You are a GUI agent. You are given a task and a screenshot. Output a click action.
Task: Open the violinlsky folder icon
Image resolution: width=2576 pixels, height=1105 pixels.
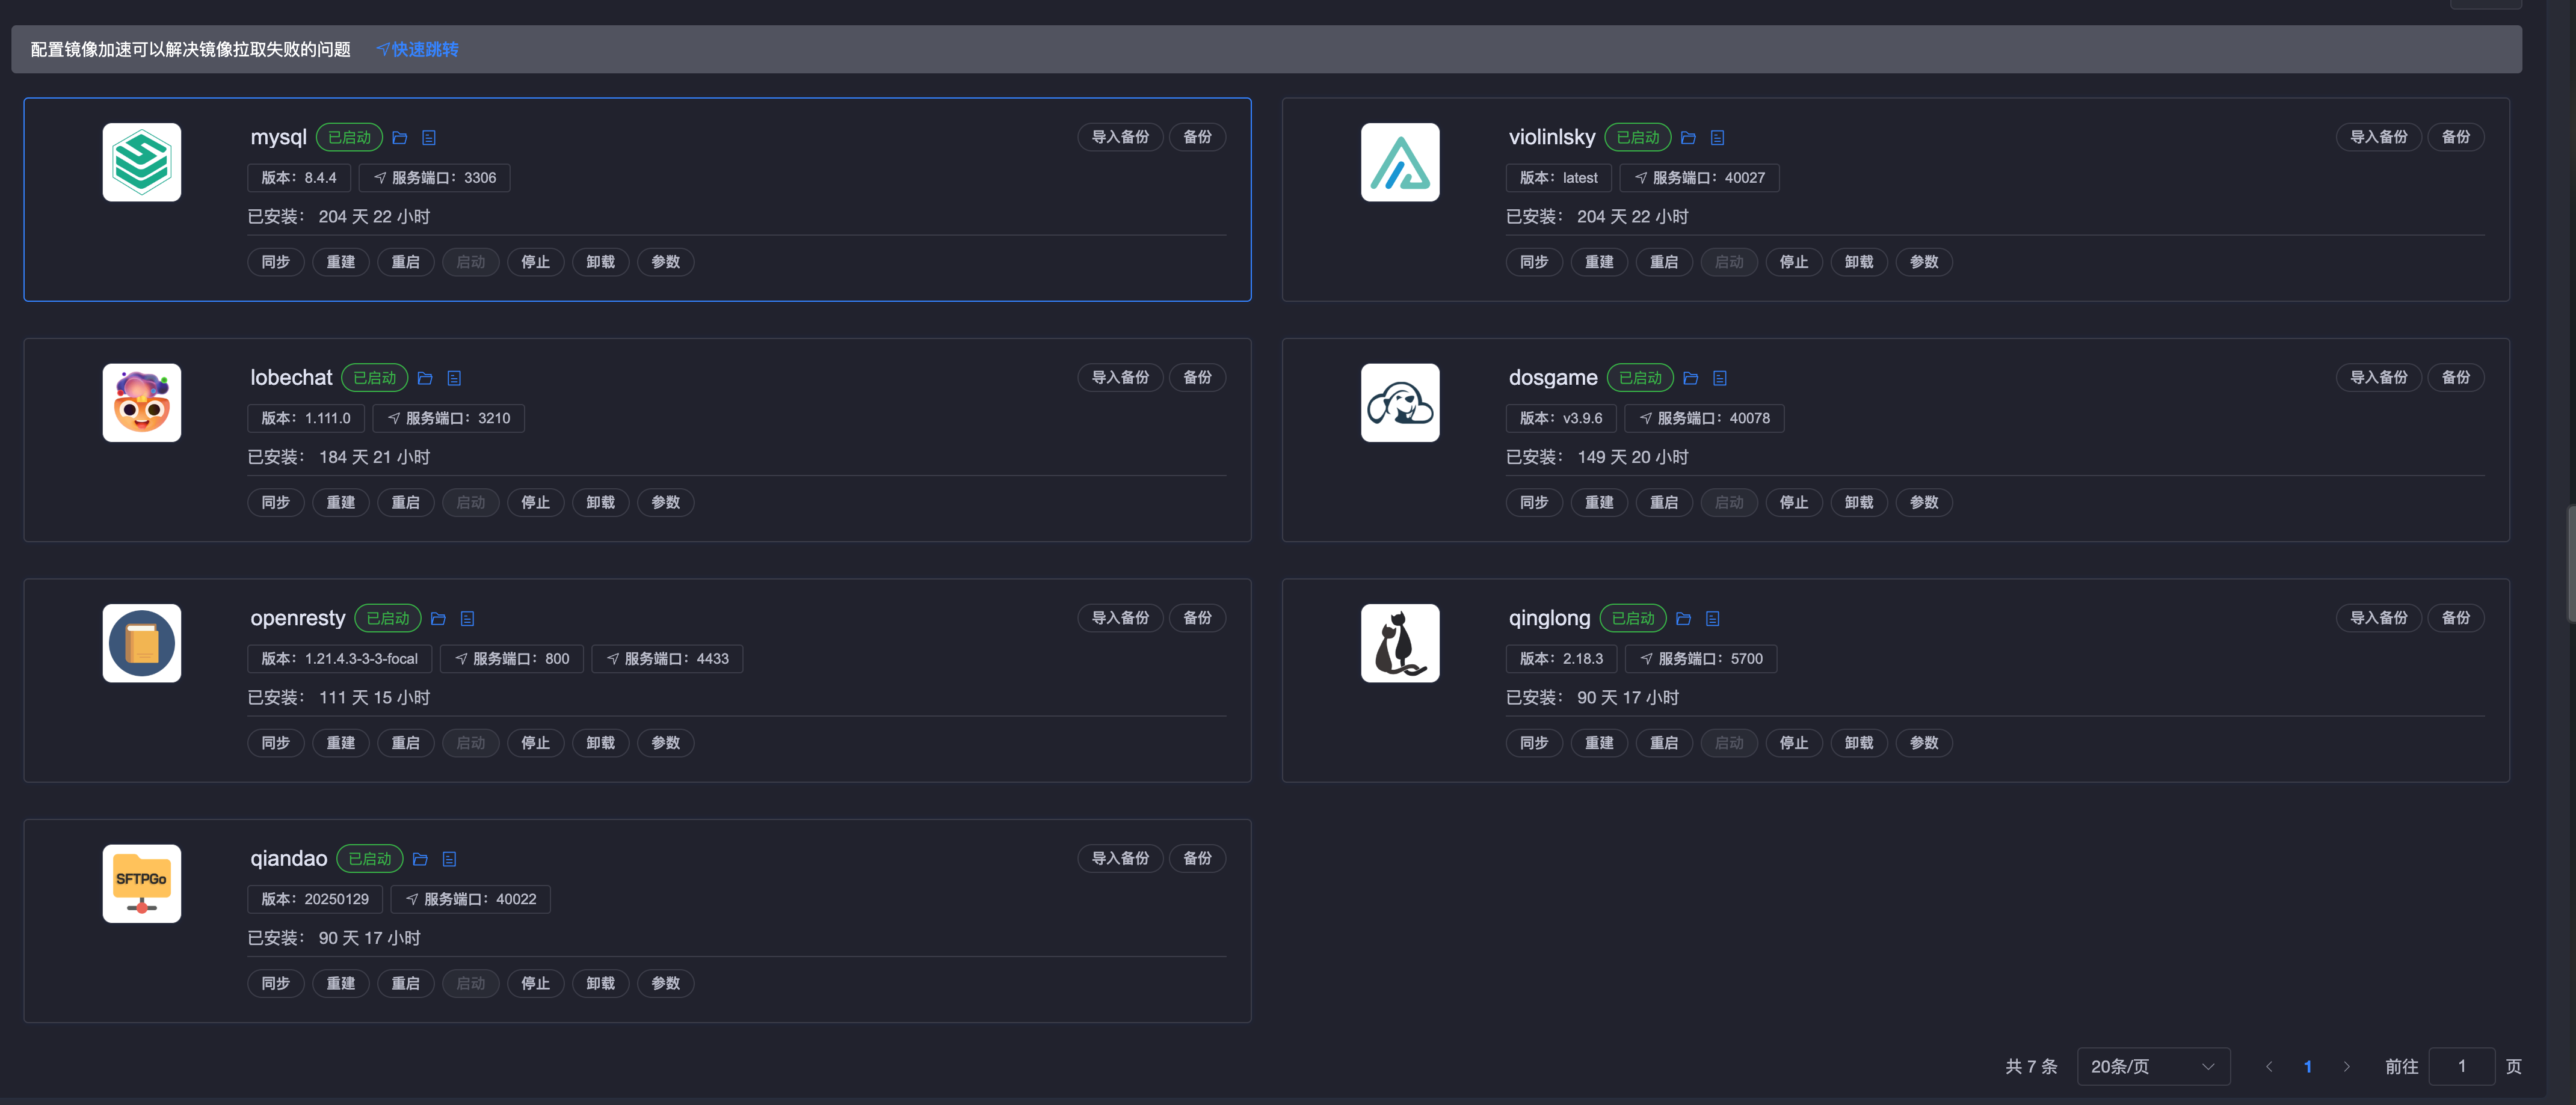point(1688,138)
